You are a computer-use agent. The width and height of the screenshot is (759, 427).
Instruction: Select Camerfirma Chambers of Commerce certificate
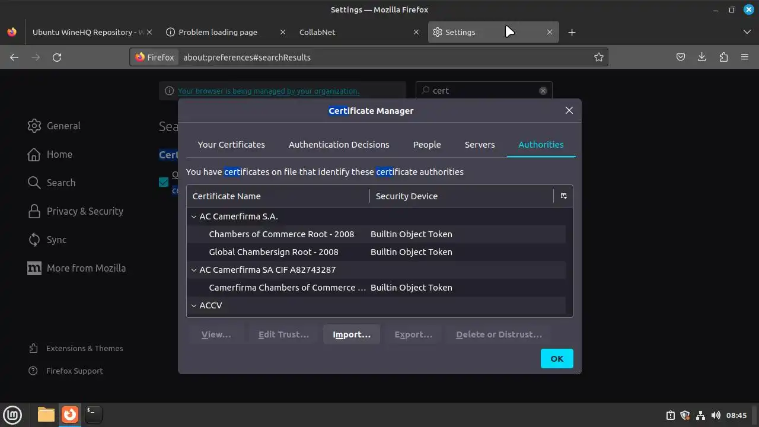[x=376, y=288]
